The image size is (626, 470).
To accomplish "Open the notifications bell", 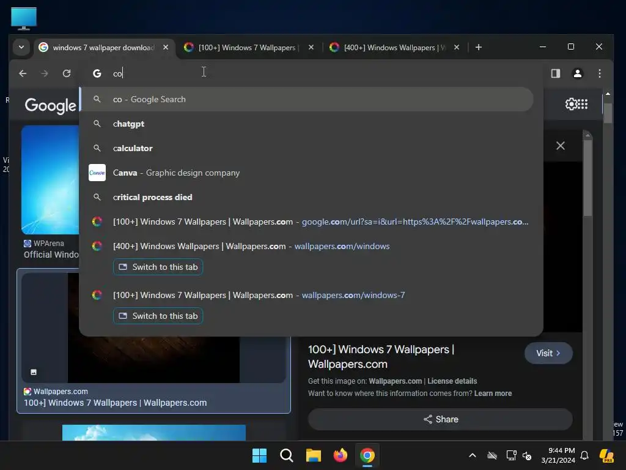I will [584, 455].
